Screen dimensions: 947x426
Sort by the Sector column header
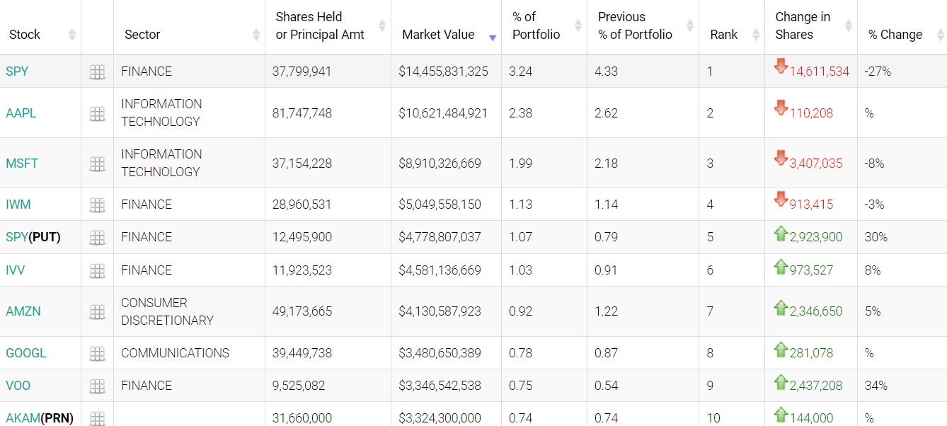pyautogui.click(x=142, y=35)
